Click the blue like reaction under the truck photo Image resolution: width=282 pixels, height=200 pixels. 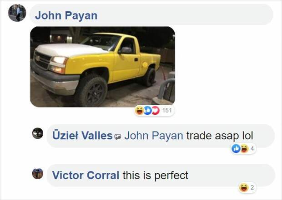click(147, 110)
